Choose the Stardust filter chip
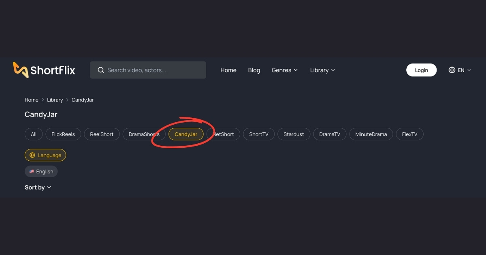 pyautogui.click(x=294, y=134)
